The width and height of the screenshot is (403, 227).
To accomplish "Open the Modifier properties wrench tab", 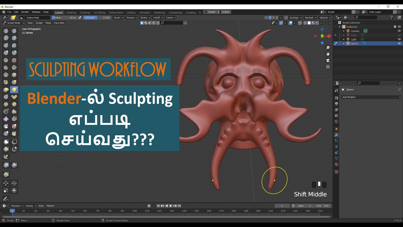I will [336, 135].
